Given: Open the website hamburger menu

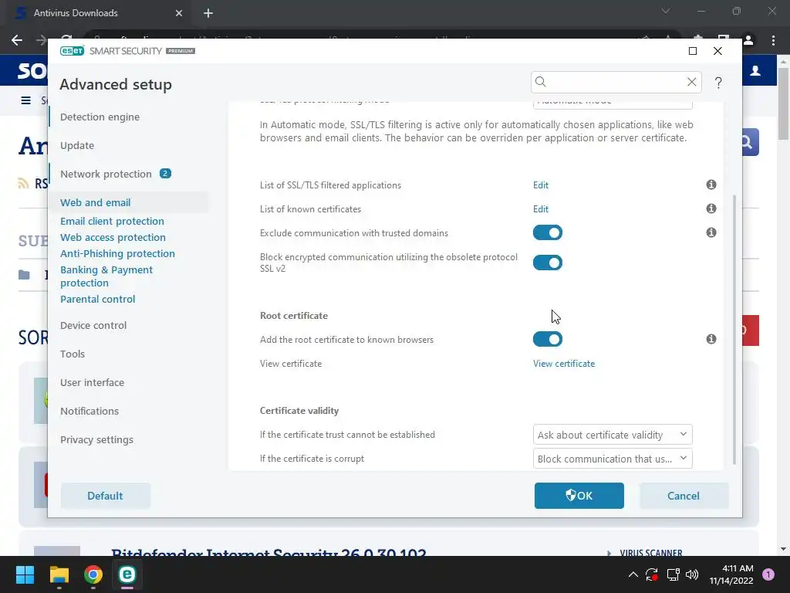Looking at the screenshot, I should 25,100.
